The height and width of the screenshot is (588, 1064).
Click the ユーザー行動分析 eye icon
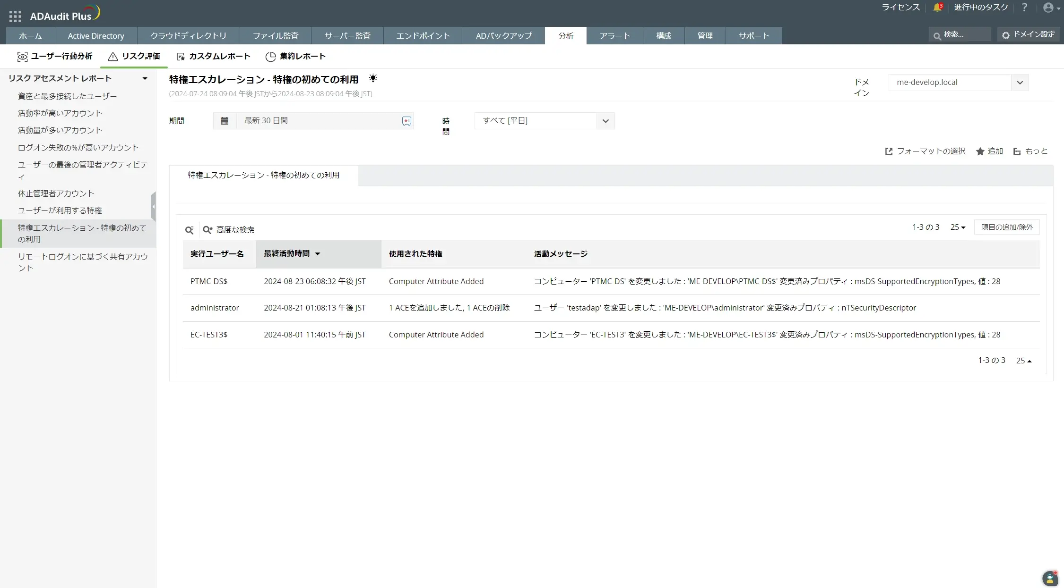click(x=22, y=57)
